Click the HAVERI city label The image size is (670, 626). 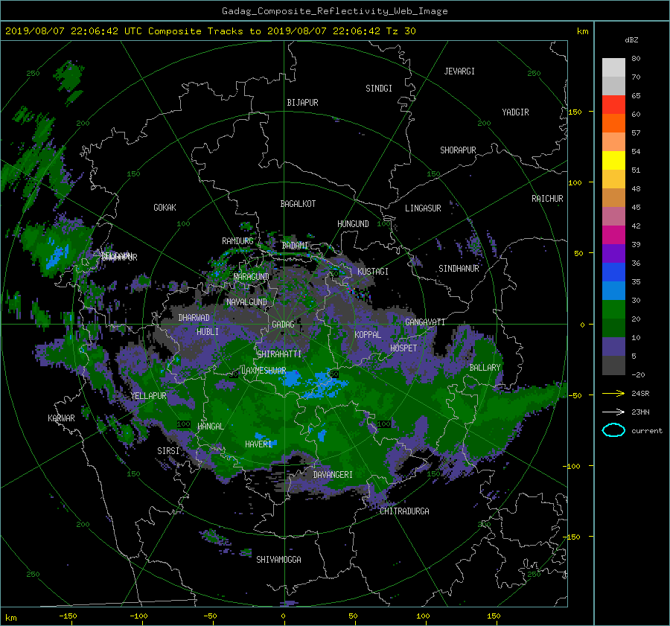click(x=258, y=444)
